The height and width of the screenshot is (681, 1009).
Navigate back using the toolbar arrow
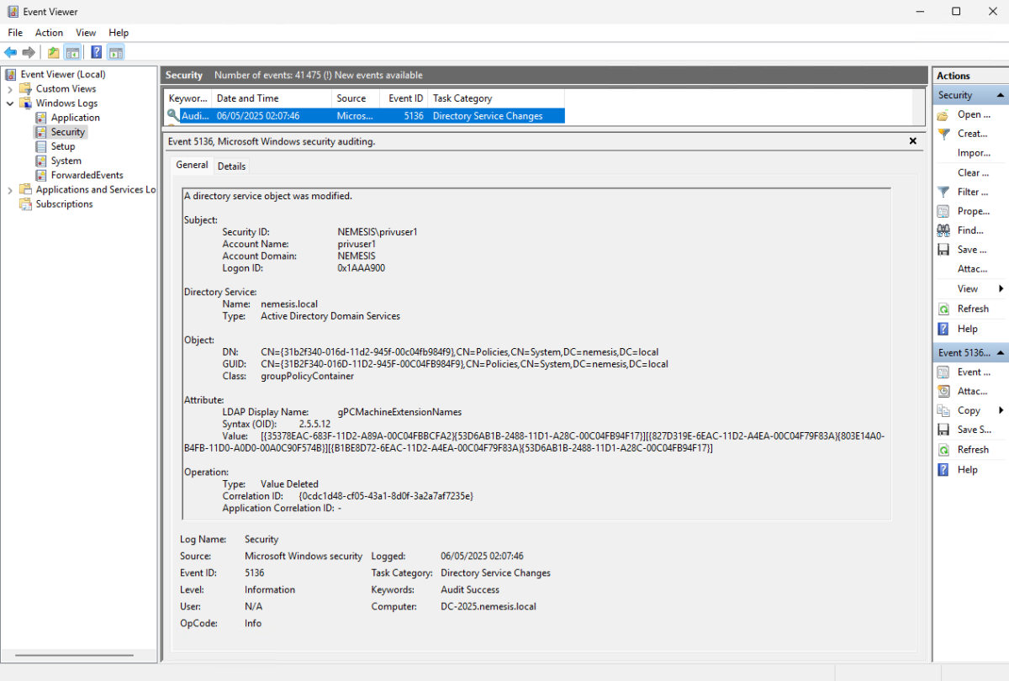pos(10,51)
